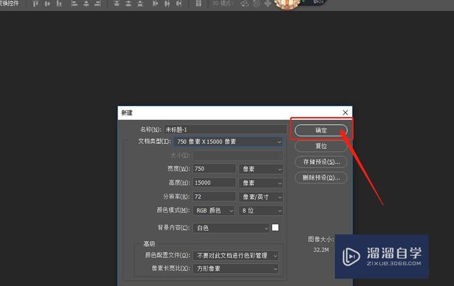Click the 分辨率 input showing 72

click(x=214, y=197)
